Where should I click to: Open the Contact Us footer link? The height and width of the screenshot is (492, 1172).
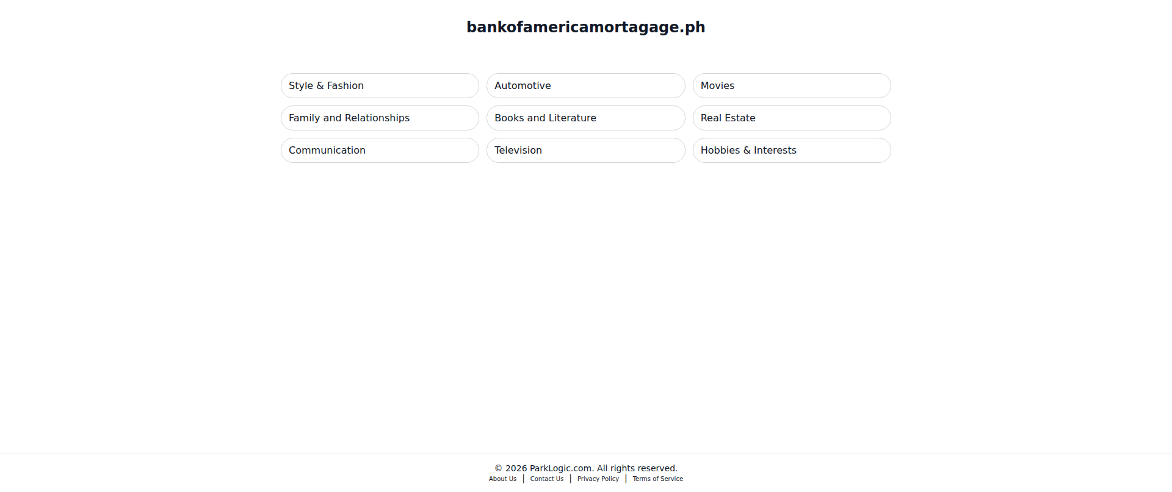(547, 479)
